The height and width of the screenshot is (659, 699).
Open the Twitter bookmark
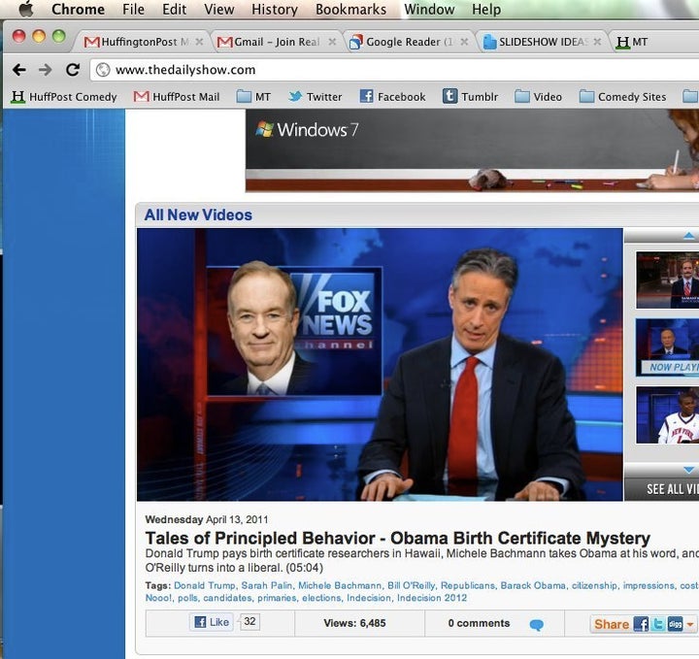point(315,97)
